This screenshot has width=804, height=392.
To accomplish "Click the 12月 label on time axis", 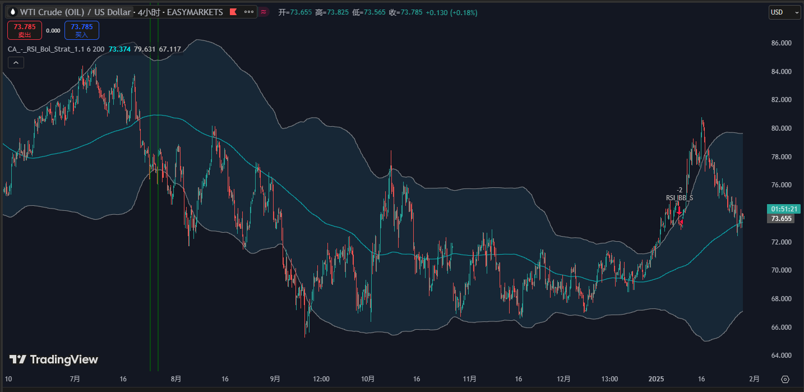I will (x=564, y=379).
